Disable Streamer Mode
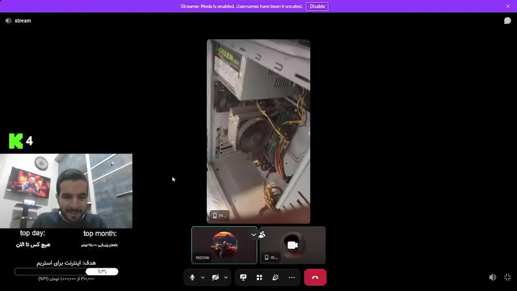This screenshot has width=517, height=291. pos(317,6)
